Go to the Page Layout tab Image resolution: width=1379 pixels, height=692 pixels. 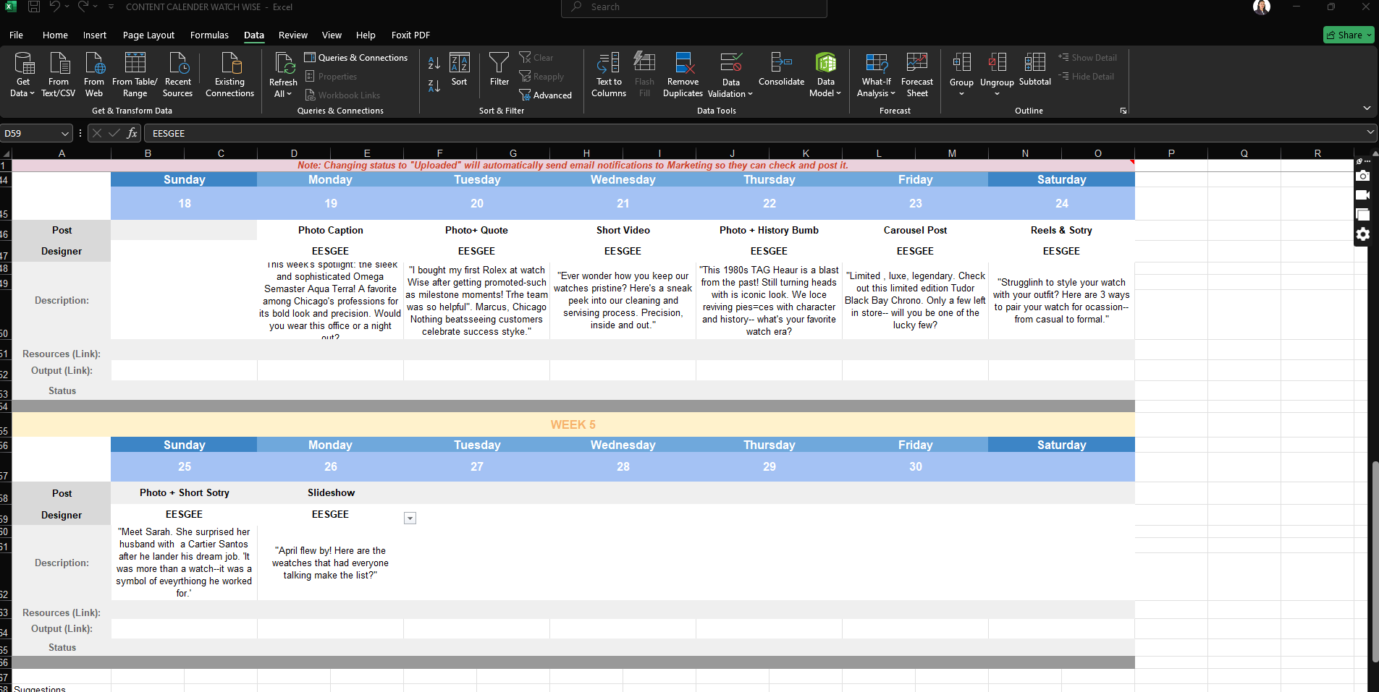(x=148, y=35)
